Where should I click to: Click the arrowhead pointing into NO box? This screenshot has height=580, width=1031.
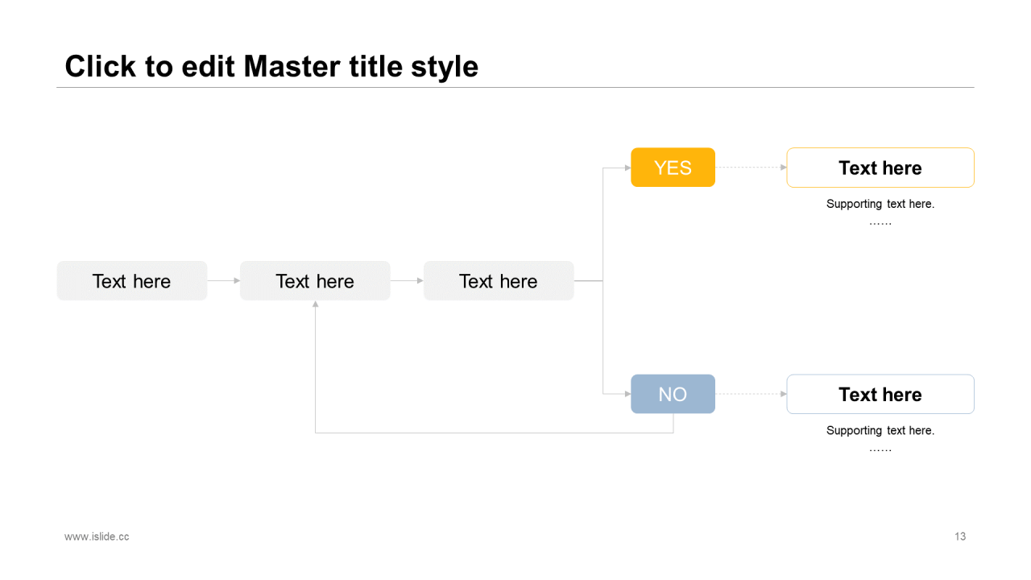coord(627,394)
